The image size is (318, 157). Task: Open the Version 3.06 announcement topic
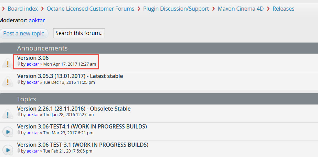point(33,58)
